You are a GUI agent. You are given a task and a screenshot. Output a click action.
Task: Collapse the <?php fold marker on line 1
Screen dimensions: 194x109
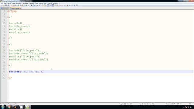click(x=8, y=11)
